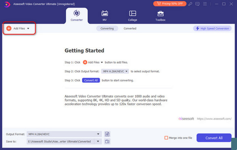
Task: Open the MV tab
Action: tap(105, 16)
